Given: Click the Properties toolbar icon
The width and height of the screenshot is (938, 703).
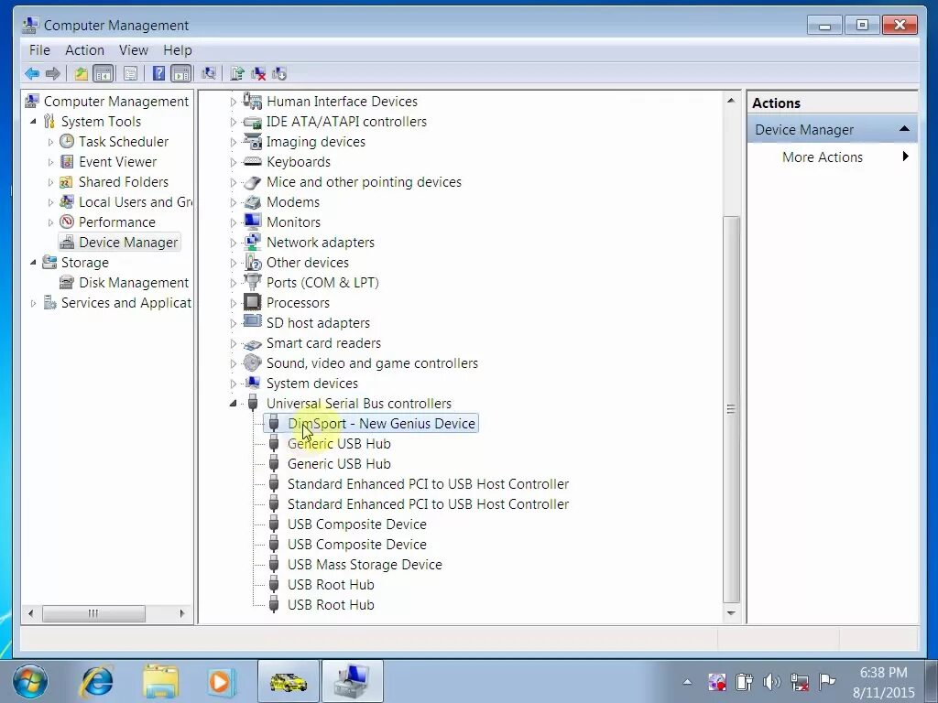Looking at the screenshot, I should click(x=130, y=73).
